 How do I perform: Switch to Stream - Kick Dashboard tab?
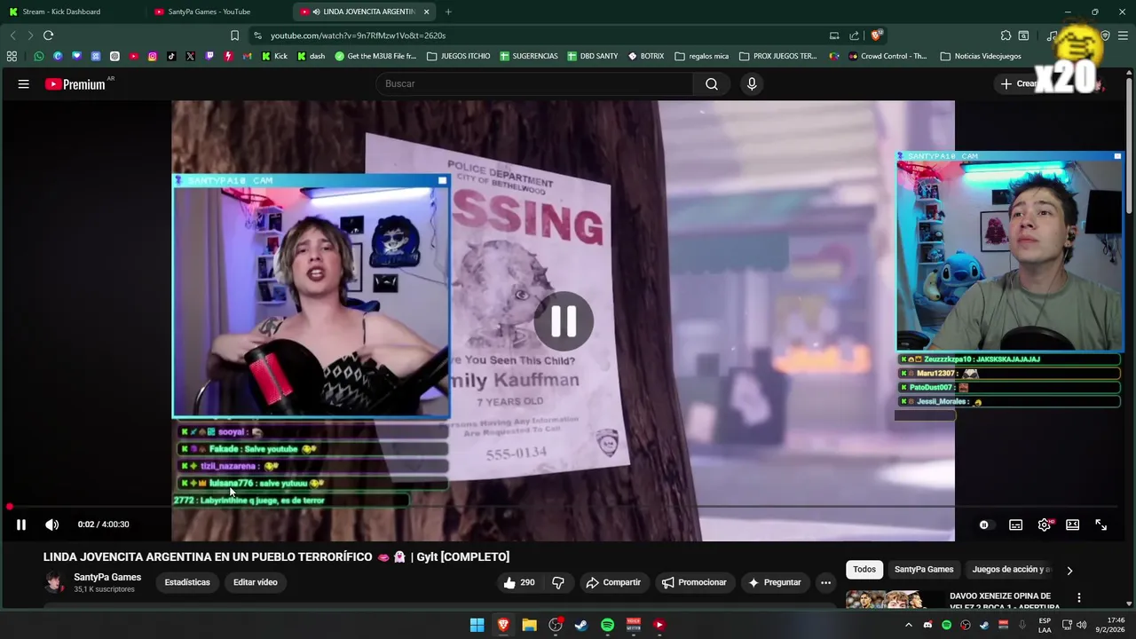71,12
